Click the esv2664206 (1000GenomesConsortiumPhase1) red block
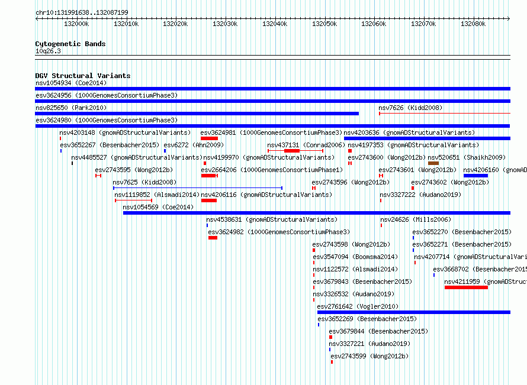This screenshot has height=385, width=527. click(210, 176)
